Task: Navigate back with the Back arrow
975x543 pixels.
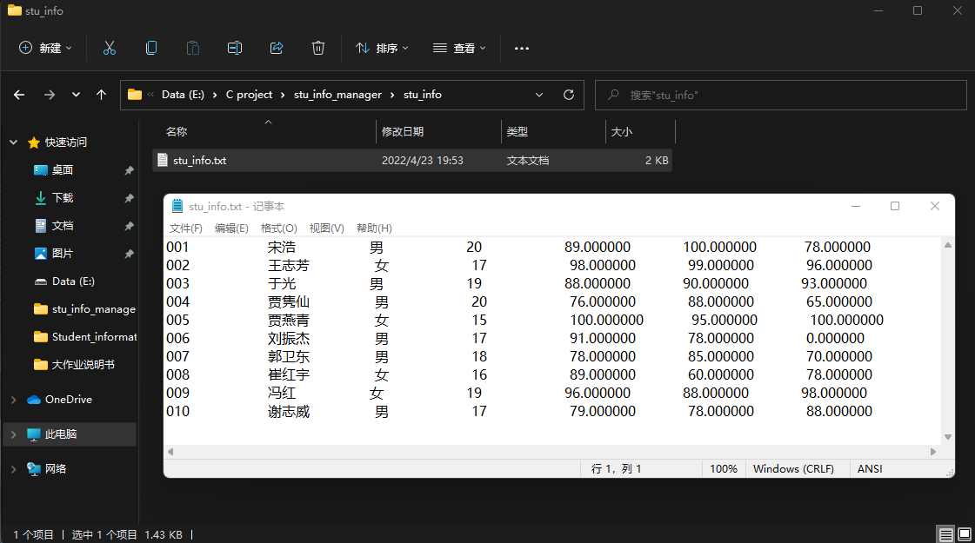Action: pos(19,95)
